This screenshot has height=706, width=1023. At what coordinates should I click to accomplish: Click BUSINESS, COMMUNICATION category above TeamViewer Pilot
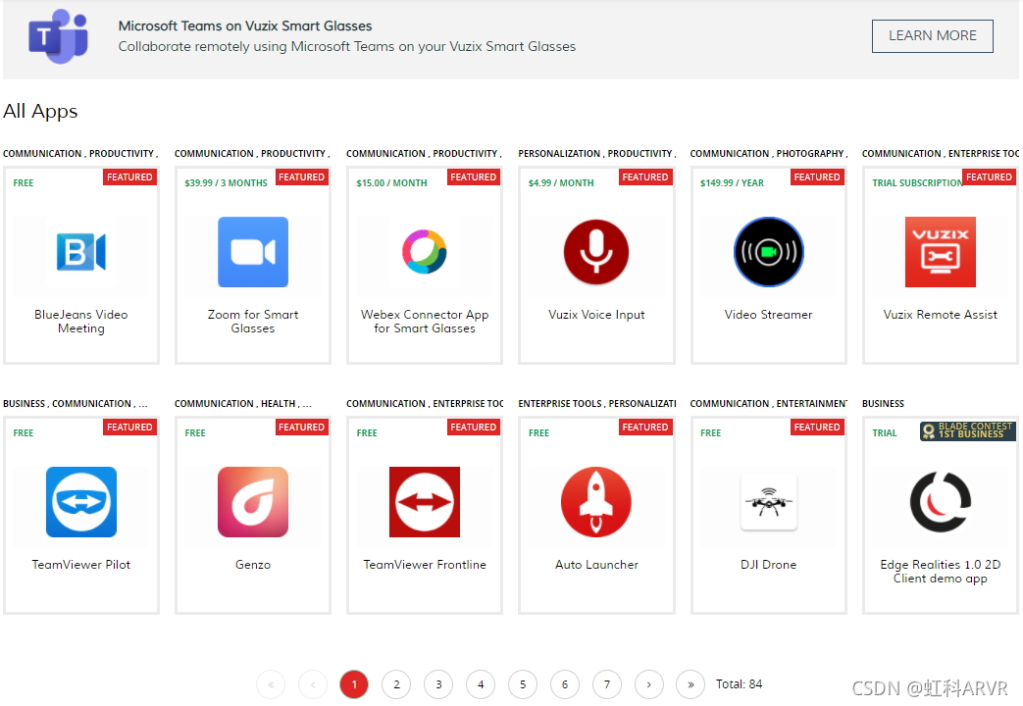(75, 403)
